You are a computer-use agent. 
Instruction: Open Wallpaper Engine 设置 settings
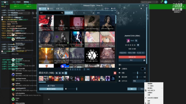pos(113,8)
